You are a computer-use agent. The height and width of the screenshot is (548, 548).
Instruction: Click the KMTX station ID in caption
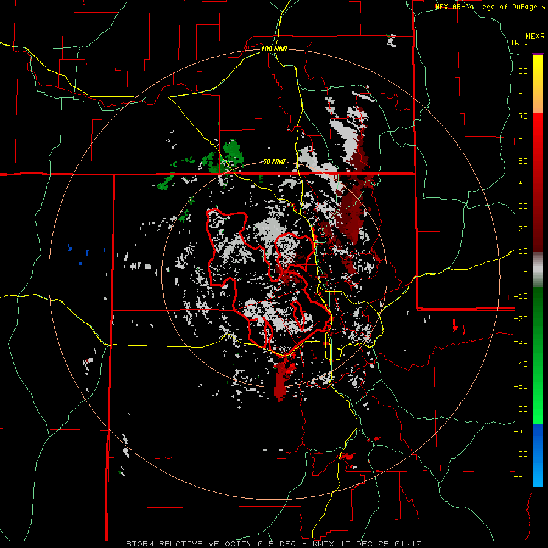coord(322,543)
